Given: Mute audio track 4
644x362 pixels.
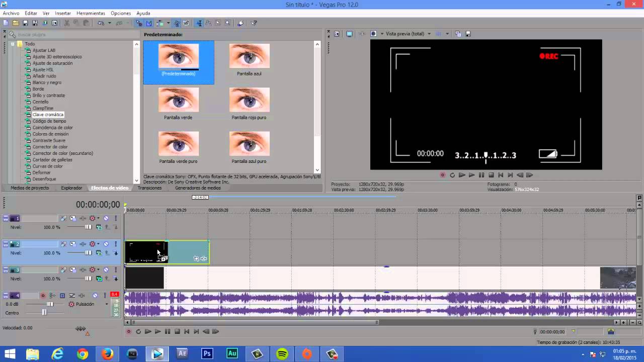Looking at the screenshot, I should [95, 296].
